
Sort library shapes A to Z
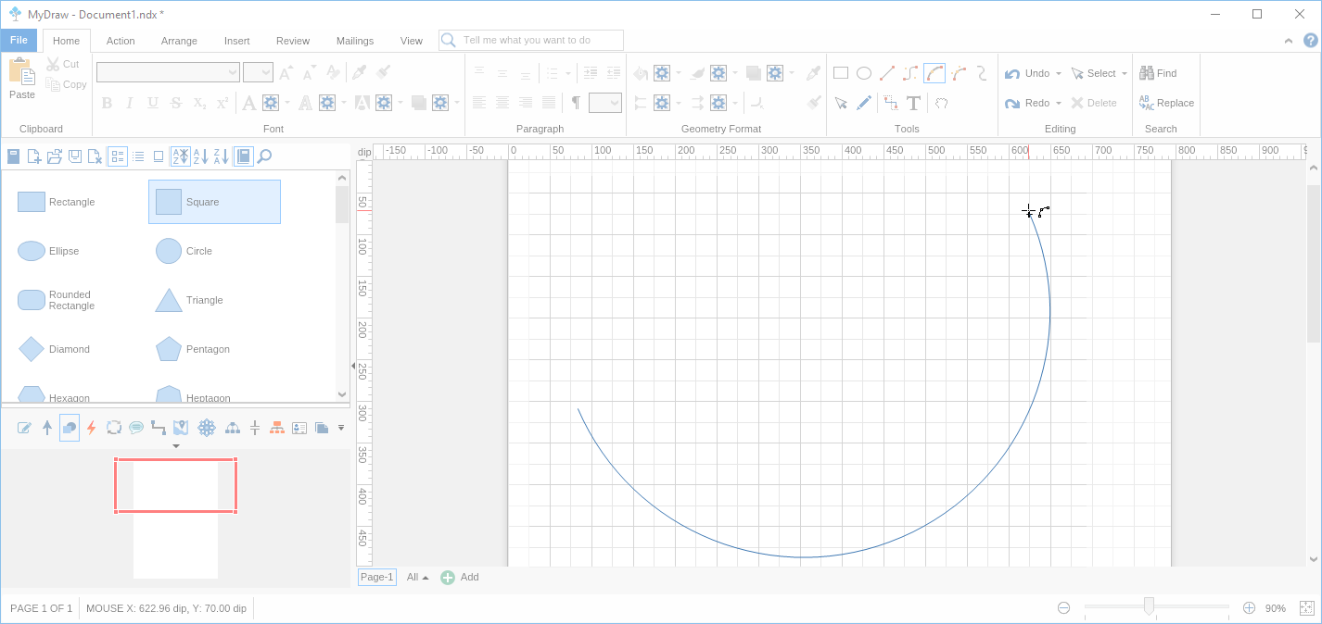[x=200, y=156]
